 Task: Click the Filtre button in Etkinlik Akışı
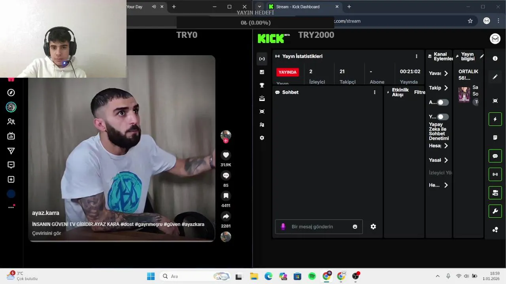419,92
